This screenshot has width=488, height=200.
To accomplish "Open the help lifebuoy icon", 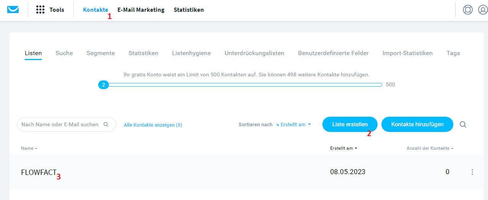I will click(x=468, y=10).
